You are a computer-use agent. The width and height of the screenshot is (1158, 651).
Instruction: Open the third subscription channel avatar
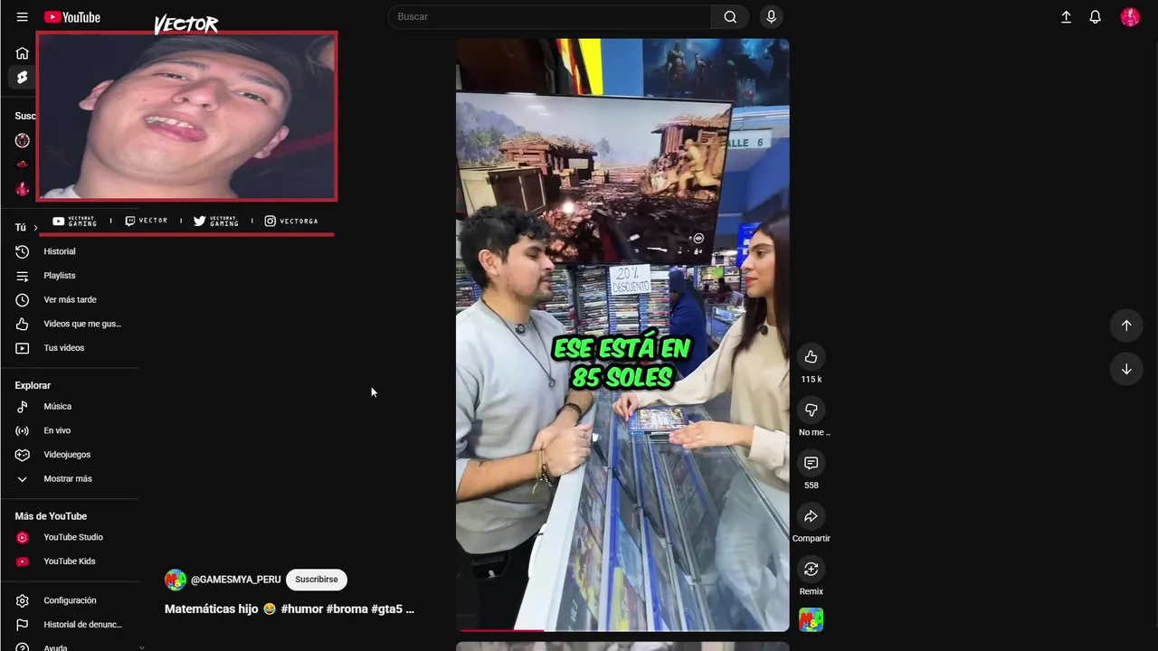coord(23,189)
